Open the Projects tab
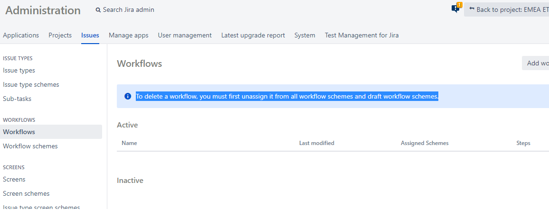Screen dimensions: 549x218 tap(60, 35)
